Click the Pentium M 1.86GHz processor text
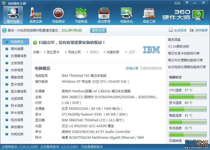This screenshot has width=210, height=150. click(x=96, y=91)
